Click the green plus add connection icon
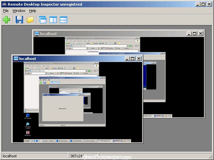The height and width of the screenshot is (160, 214). (6, 20)
